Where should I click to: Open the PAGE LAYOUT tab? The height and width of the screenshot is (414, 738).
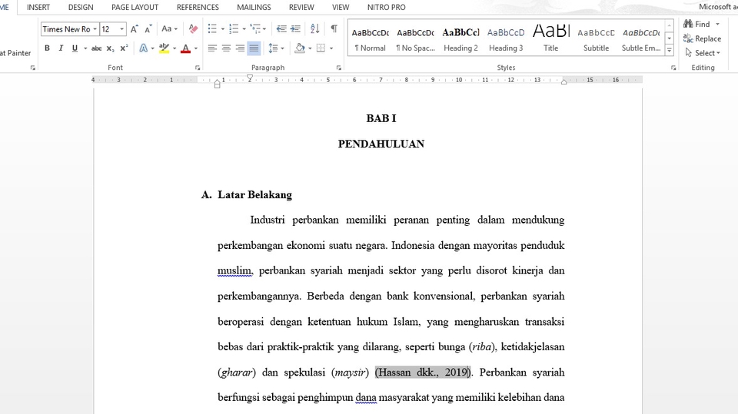(x=135, y=8)
